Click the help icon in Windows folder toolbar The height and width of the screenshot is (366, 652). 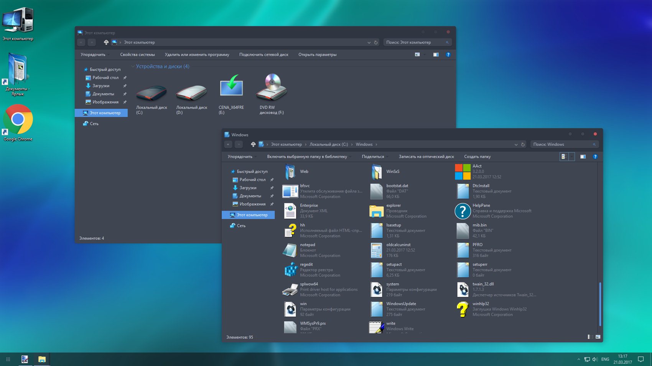pyautogui.click(x=595, y=157)
